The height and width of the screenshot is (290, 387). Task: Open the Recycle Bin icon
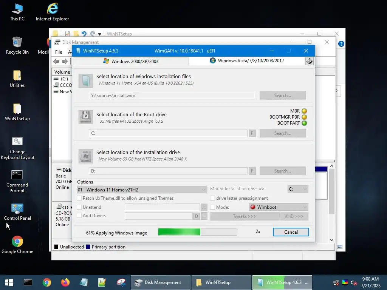pos(17,45)
